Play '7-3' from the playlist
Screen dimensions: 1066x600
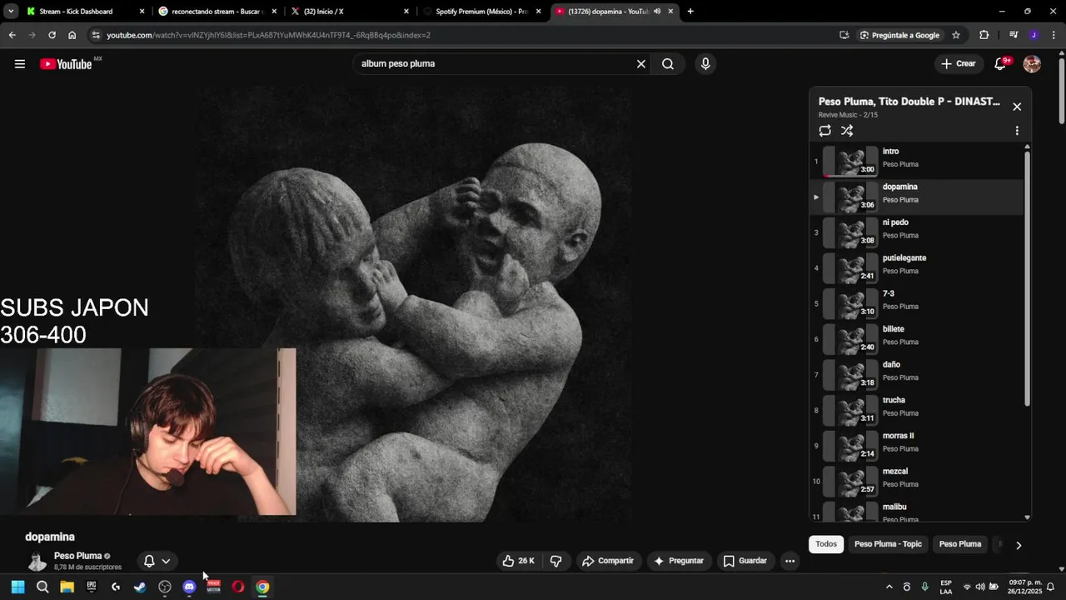pyautogui.click(x=916, y=304)
